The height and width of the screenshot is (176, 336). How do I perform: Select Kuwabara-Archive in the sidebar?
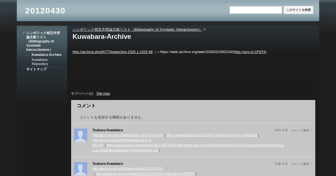[x=46, y=55]
